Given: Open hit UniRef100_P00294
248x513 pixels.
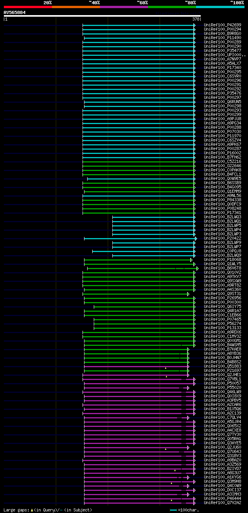Looking at the screenshot, I should (x=222, y=29).
